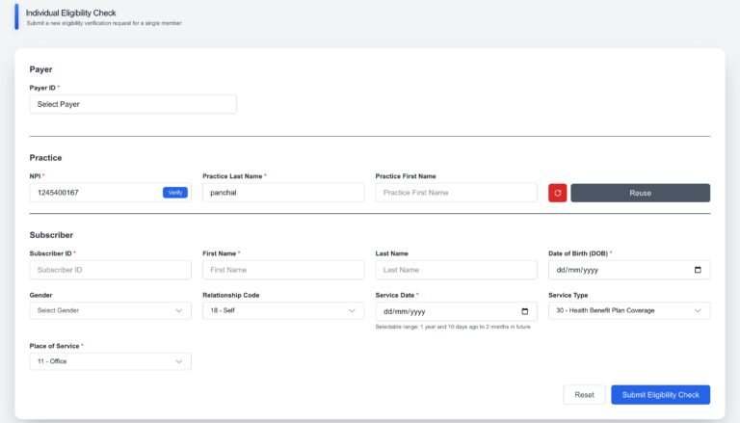Expand the Gender dropdown chevron
This screenshot has height=423, width=740.
tap(179, 310)
